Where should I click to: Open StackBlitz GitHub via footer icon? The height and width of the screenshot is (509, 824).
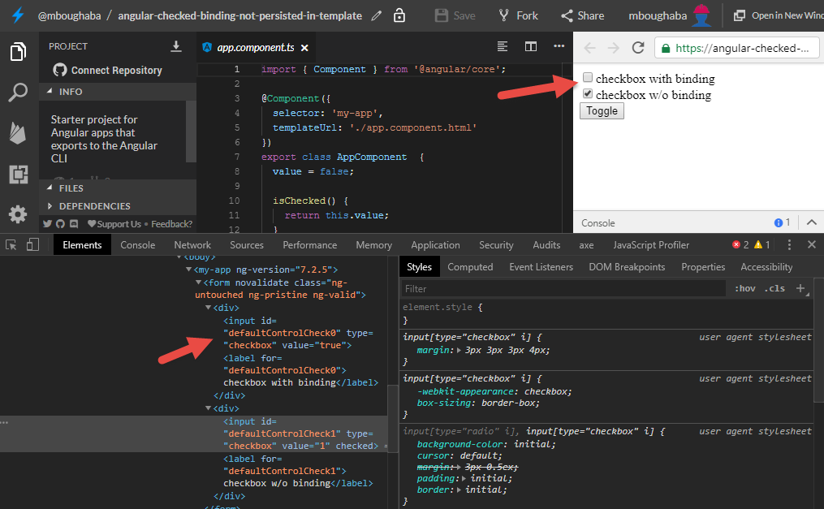click(58, 223)
